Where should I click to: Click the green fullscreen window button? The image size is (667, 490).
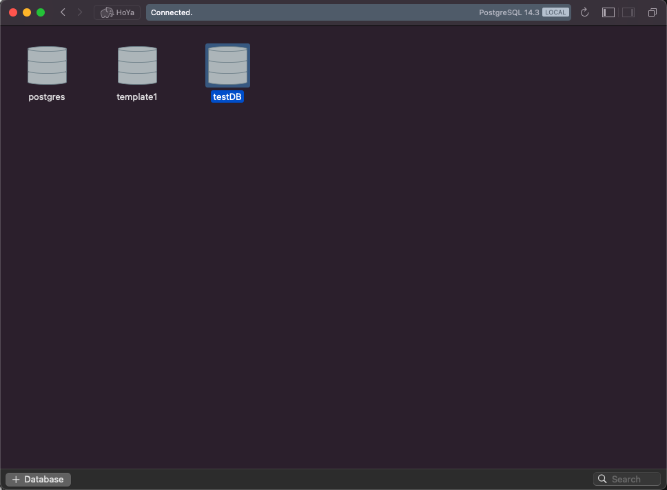41,12
